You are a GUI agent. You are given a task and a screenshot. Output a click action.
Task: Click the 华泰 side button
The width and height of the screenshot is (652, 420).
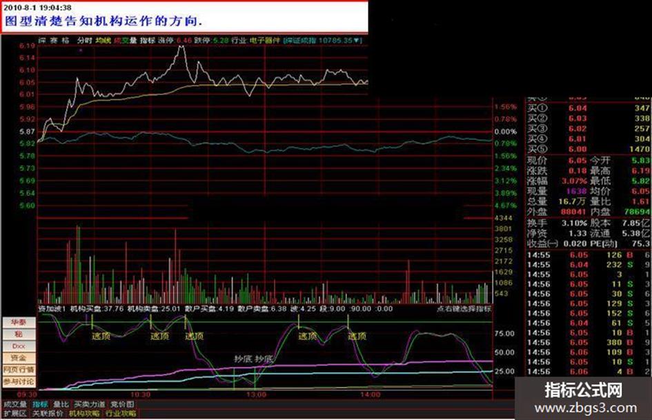19,322
